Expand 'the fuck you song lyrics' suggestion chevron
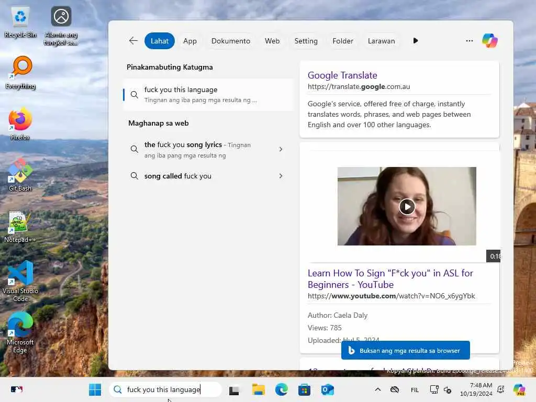 281,149
